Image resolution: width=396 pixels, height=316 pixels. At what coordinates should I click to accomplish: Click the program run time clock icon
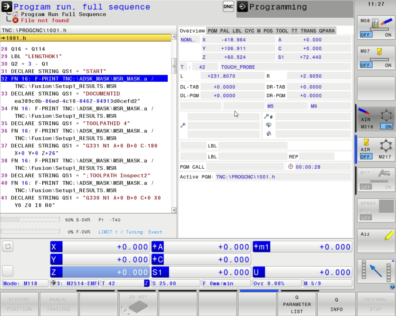pyautogui.click(x=290, y=167)
